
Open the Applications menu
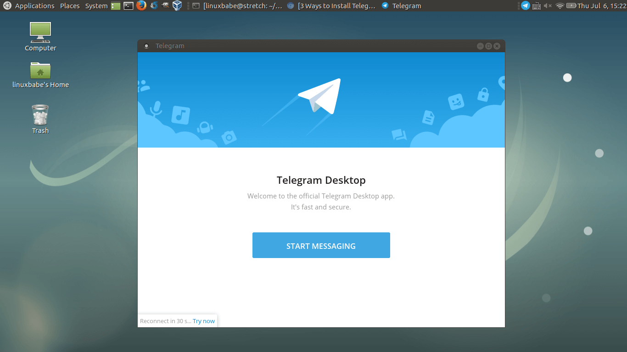(34, 6)
